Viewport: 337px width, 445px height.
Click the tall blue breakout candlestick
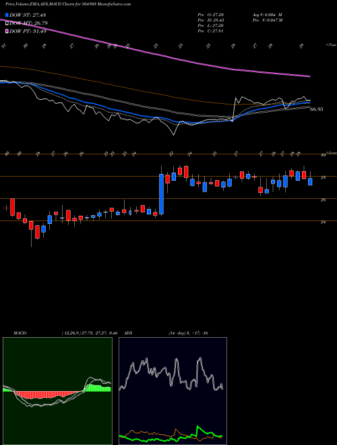[x=161, y=194]
